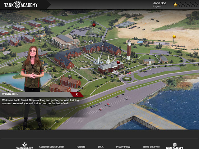Select the yellow pin on the sandy training ground
The image size is (199, 149).
click(174, 37)
